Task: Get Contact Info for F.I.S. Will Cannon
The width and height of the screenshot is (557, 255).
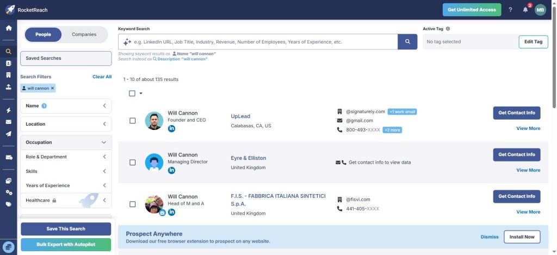Action: click(x=517, y=196)
